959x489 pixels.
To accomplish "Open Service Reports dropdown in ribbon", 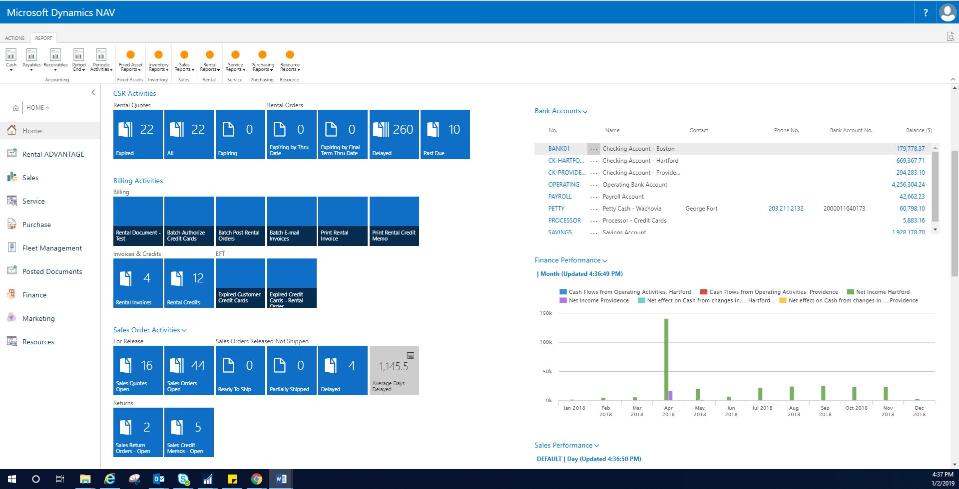I will [235, 60].
